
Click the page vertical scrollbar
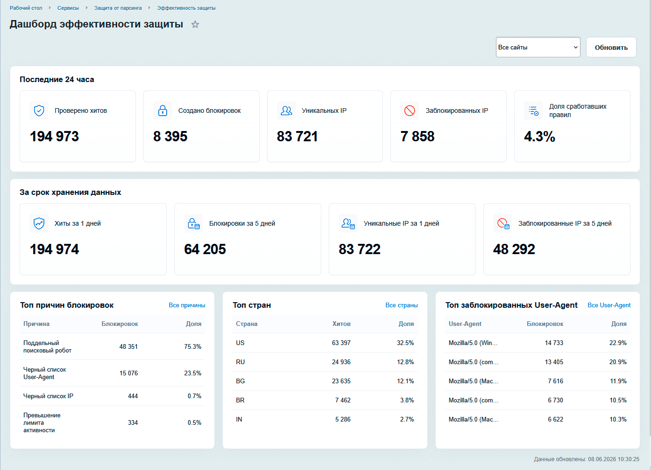pyautogui.click(x=649, y=218)
